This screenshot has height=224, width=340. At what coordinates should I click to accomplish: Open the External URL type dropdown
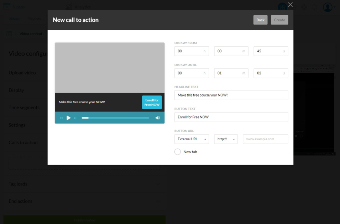192,139
